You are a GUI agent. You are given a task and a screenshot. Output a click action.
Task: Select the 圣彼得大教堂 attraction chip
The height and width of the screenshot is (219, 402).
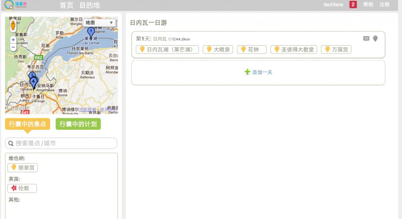click(294, 50)
